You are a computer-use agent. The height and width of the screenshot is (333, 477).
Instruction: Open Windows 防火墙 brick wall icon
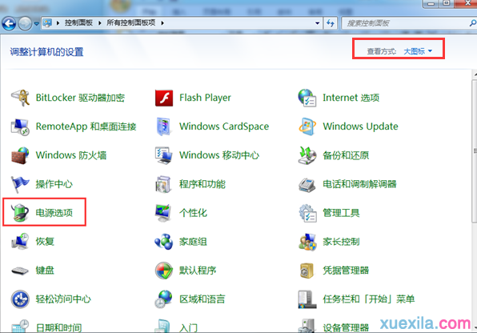pyautogui.click(x=20, y=155)
